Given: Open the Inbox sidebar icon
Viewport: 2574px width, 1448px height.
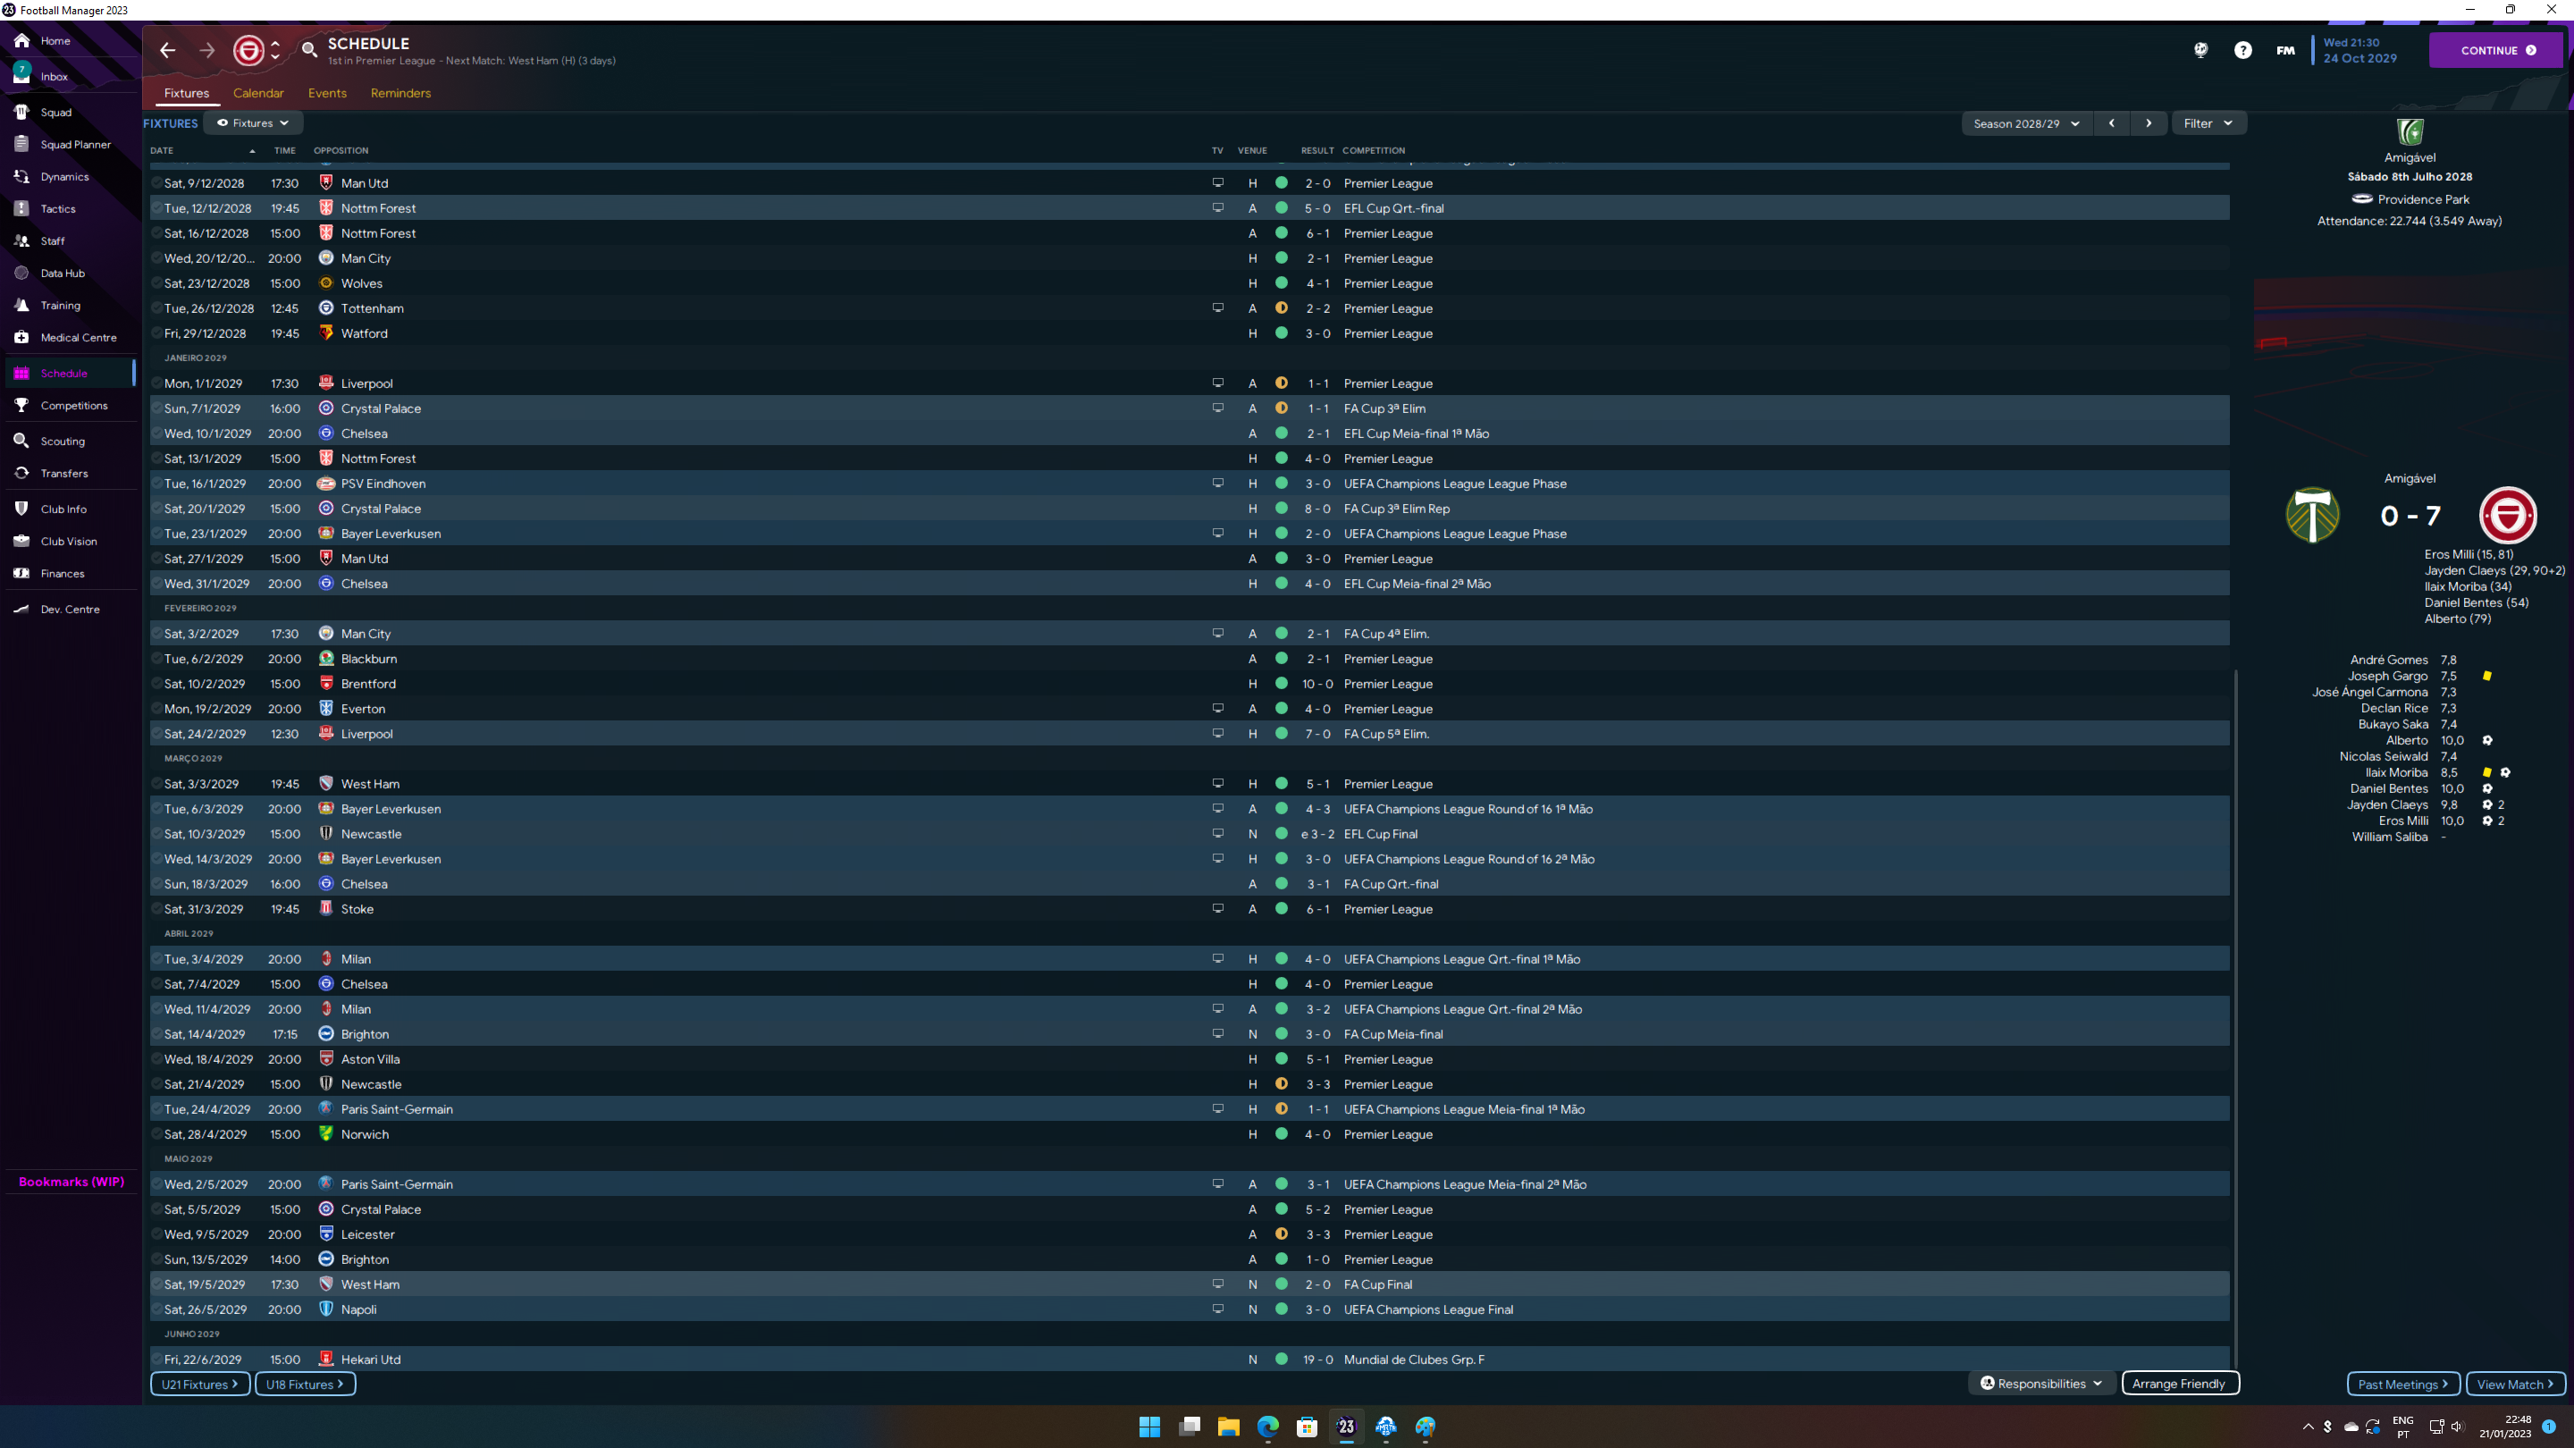Looking at the screenshot, I should click(21, 75).
